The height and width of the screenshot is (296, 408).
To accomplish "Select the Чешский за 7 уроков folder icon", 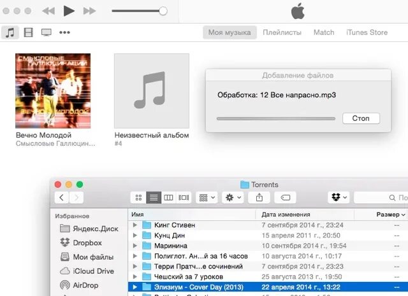I will tap(147, 276).
